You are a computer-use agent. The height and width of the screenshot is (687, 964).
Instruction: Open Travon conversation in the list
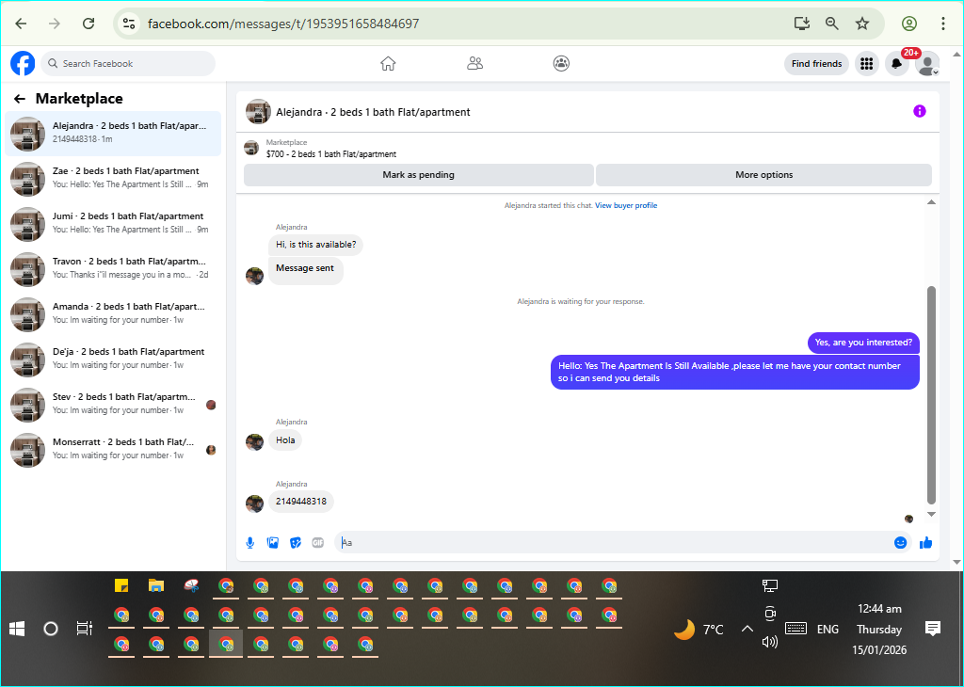click(x=113, y=268)
